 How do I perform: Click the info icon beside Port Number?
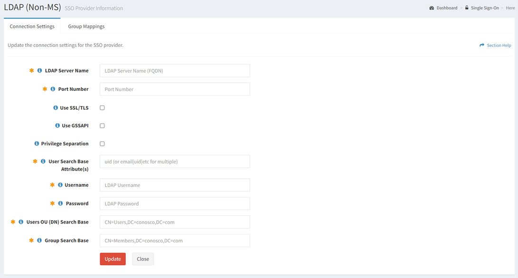(x=53, y=89)
